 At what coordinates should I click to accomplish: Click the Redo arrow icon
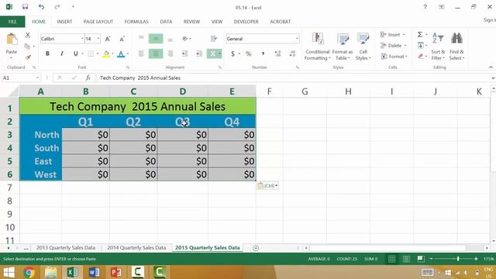[x=57, y=7]
